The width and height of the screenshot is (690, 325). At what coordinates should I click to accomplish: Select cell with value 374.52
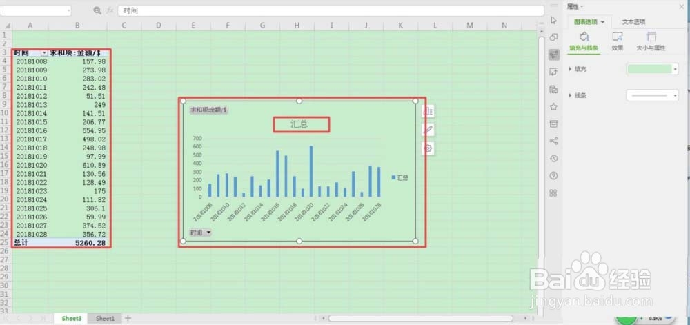coord(77,225)
